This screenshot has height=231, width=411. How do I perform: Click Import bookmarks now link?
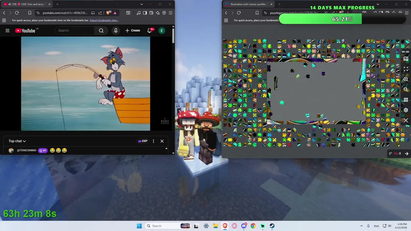pos(104,20)
